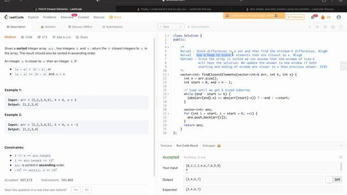Click the lock icon beside Debugger
The width and height of the screenshot is (347, 195).
pyautogui.click(x=219, y=146)
